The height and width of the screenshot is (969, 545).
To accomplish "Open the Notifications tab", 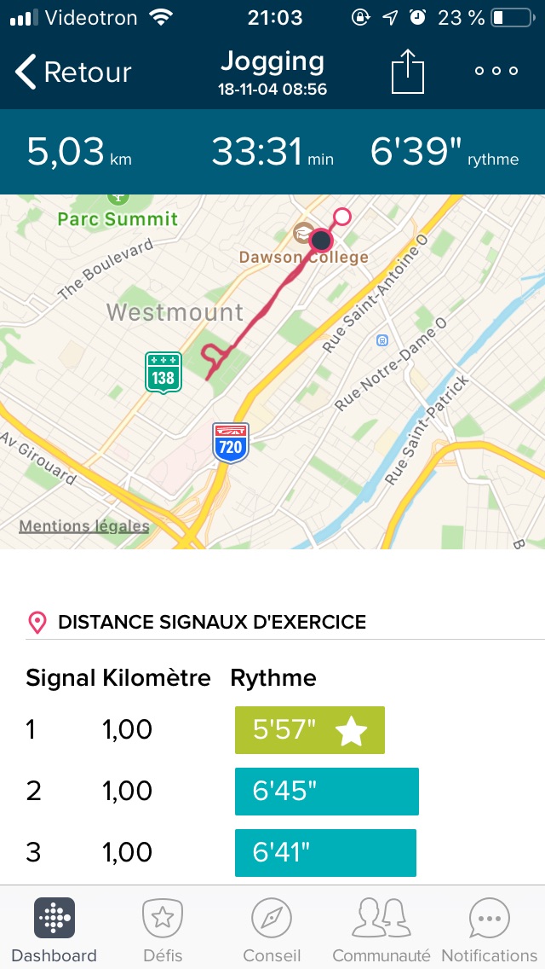I will pos(489,931).
